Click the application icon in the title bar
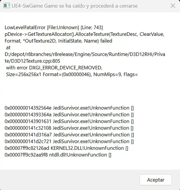180x190 pixels. pyautogui.click(x=7, y=6)
